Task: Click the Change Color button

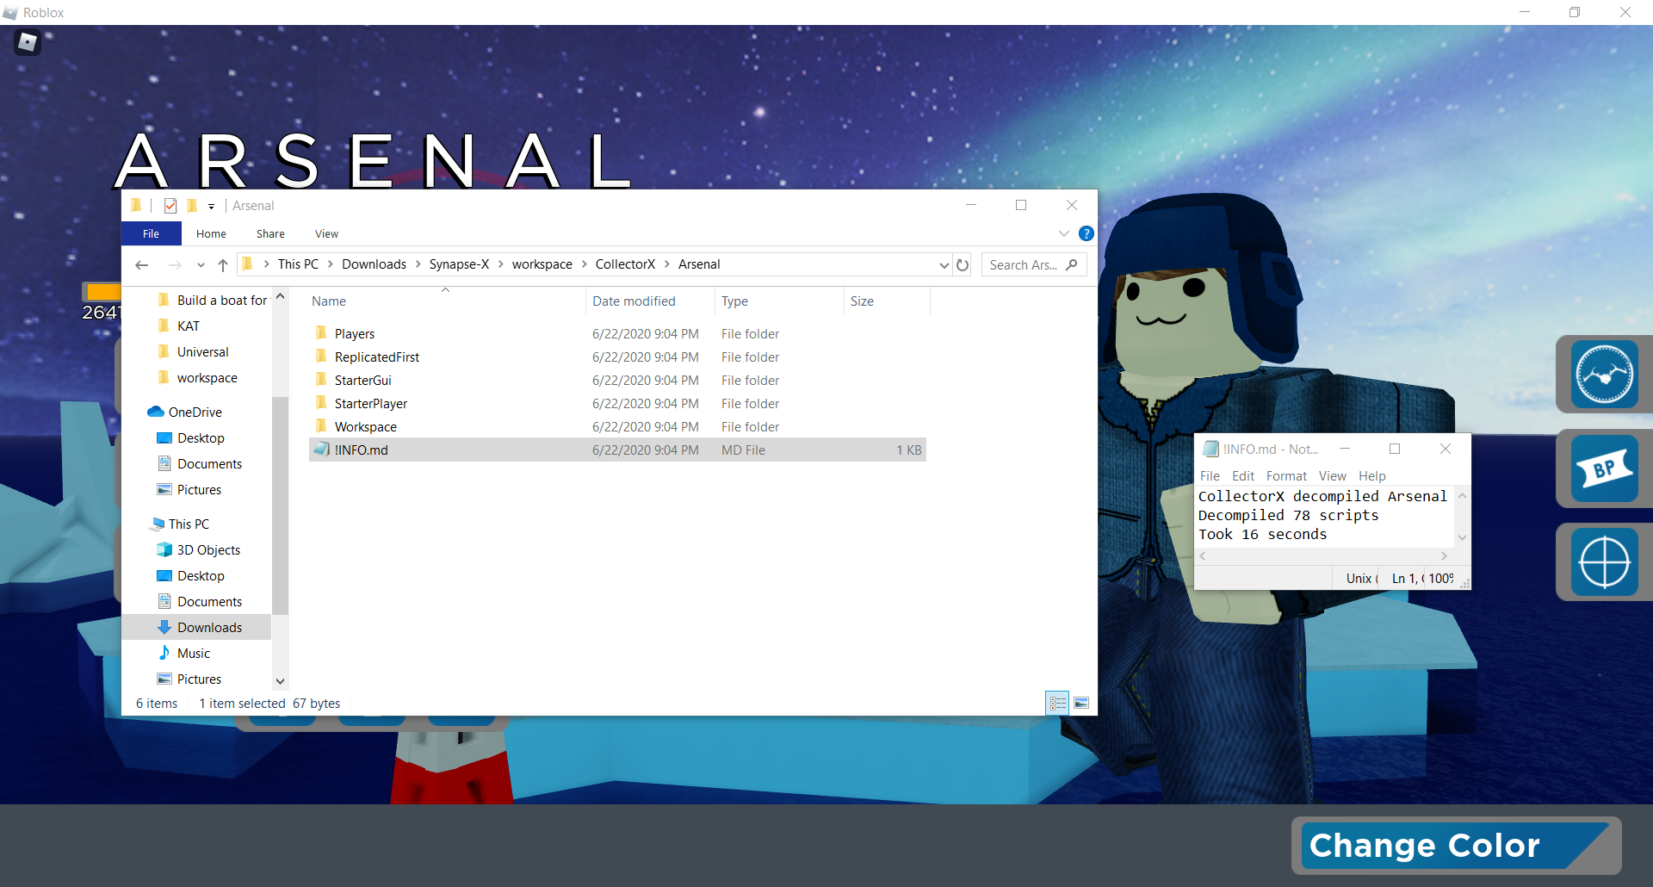Action: [1455, 846]
